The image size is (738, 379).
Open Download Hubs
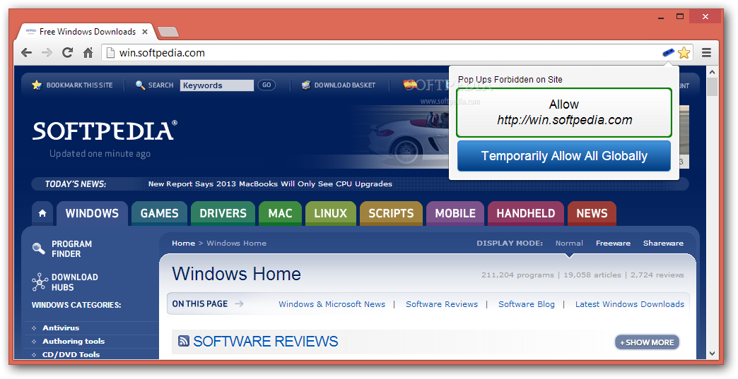(x=74, y=282)
